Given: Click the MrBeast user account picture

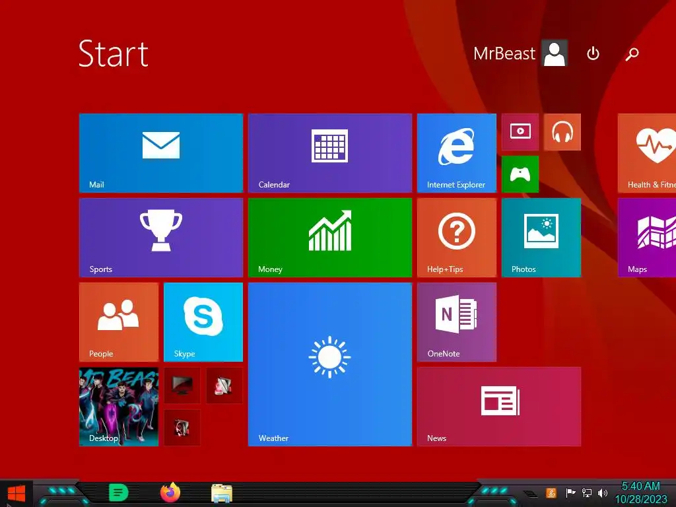Looking at the screenshot, I should 555,53.
